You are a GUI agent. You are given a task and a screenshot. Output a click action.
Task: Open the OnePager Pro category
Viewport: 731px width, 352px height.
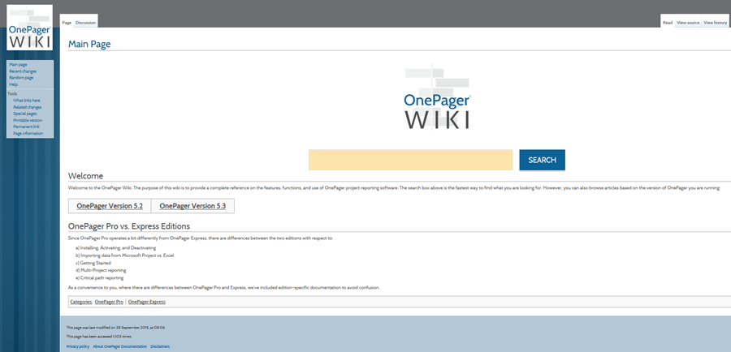109,302
